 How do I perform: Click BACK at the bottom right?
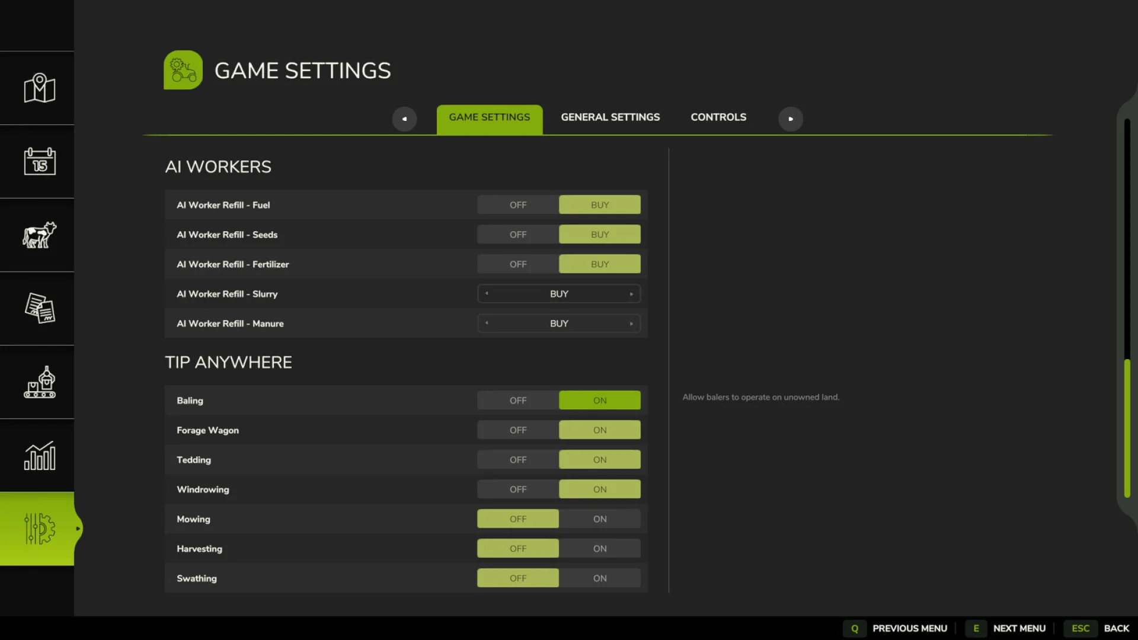[1117, 628]
